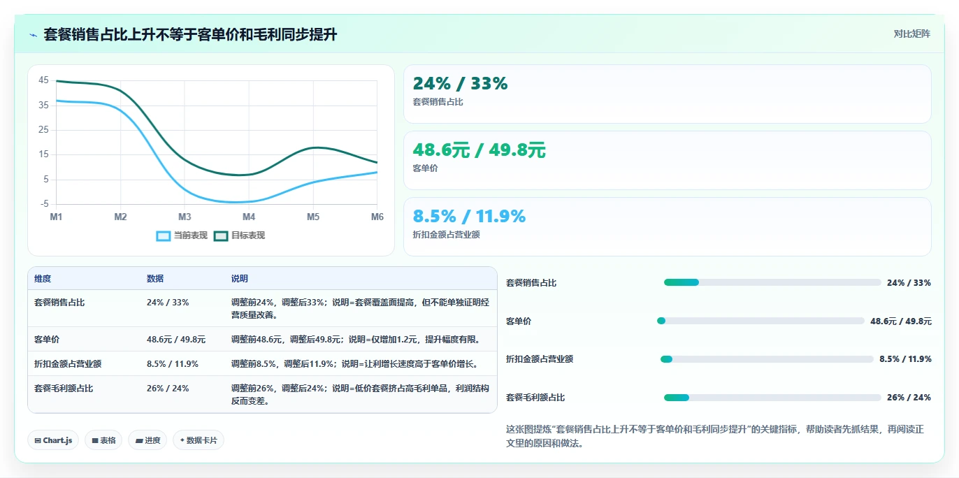Viewport: 959px width, 478px height.
Task: Click the M1 x-axis label
Action: point(56,217)
